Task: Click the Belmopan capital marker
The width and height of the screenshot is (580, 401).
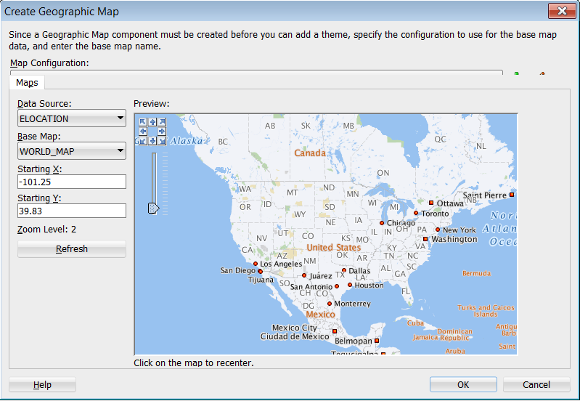Action: coord(377,341)
